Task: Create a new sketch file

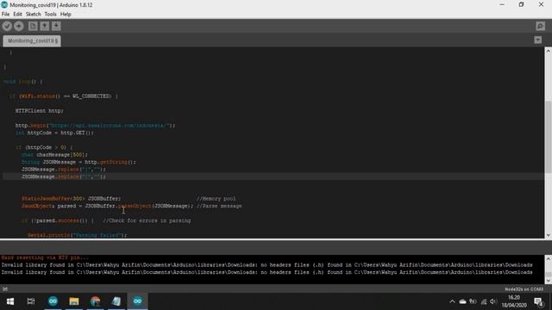Action: tap(33, 26)
